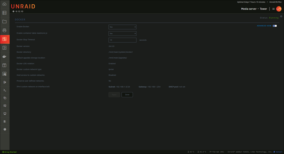This screenshot has height=154, width=284.
Task: Click the Media server description text
Action: tap(249, 9)
